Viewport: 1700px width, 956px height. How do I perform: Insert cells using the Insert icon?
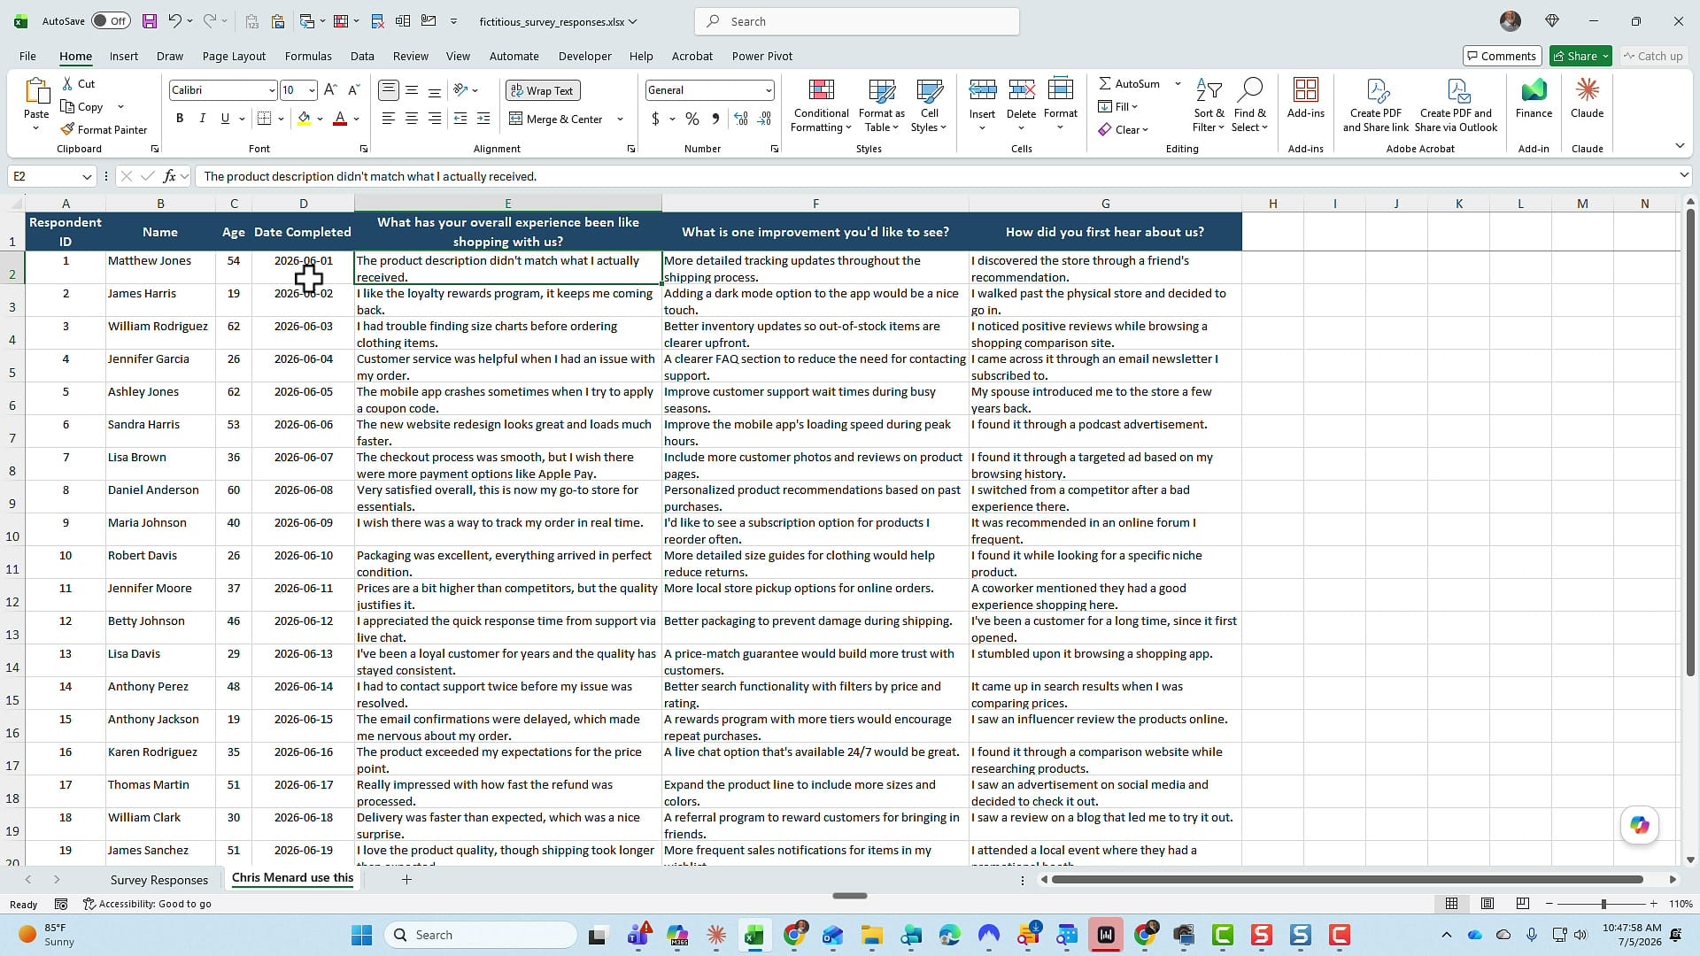tap(982, 89)
